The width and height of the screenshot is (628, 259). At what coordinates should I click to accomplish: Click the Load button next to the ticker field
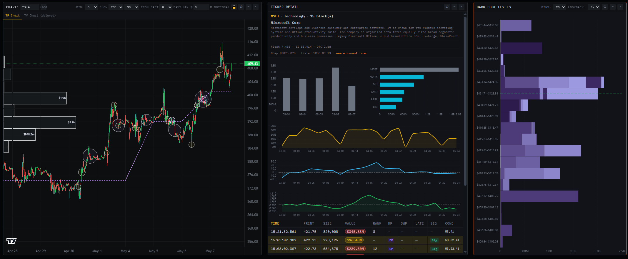pyautogui.click(x=44, y=7)
